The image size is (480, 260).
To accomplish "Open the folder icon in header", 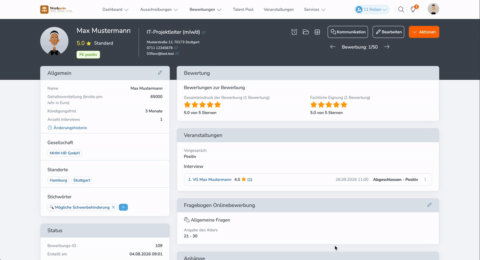I will [x=306, y=32].
